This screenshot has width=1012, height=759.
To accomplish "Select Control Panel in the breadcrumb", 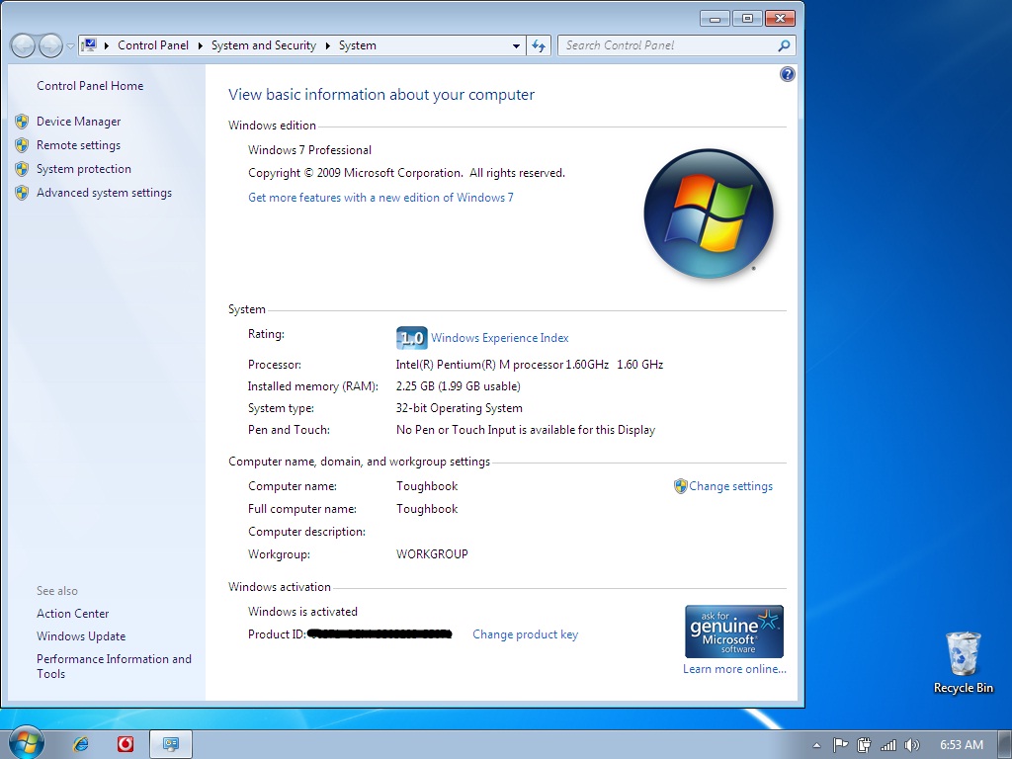I will [153, 45].
